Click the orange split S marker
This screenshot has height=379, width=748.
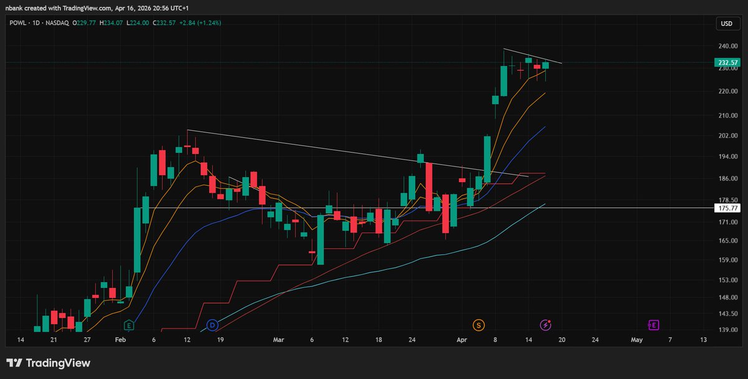(x=478, y=325)
